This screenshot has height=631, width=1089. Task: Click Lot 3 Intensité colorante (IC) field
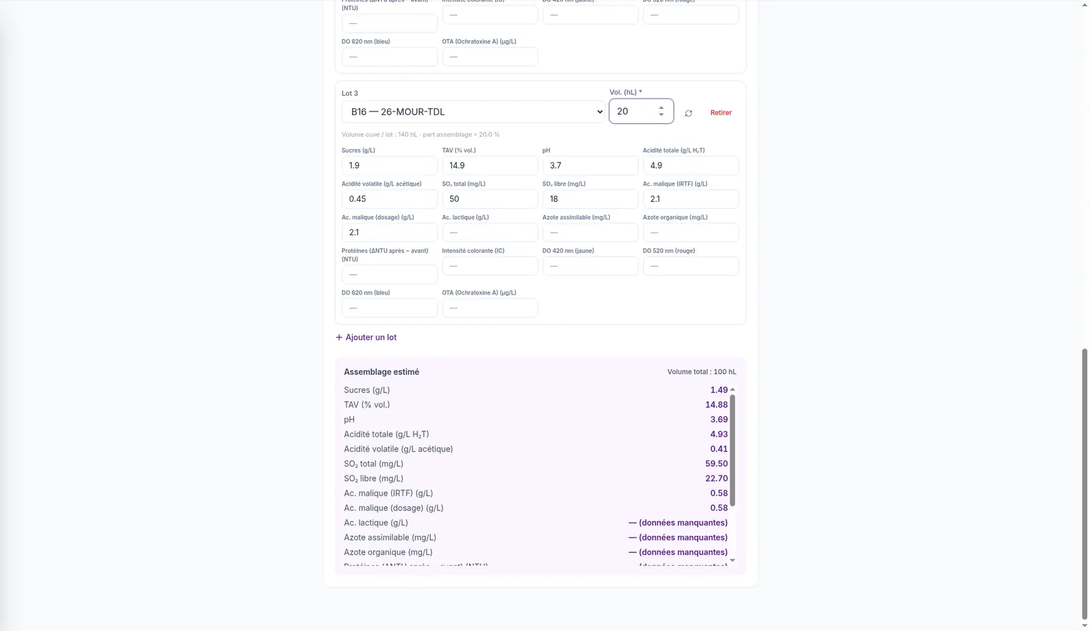(x=490, y=266)
